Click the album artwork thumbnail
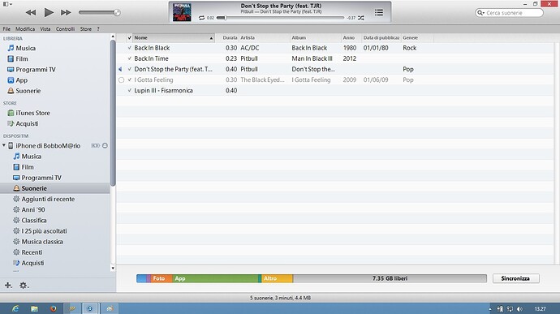 click(182, 12)
